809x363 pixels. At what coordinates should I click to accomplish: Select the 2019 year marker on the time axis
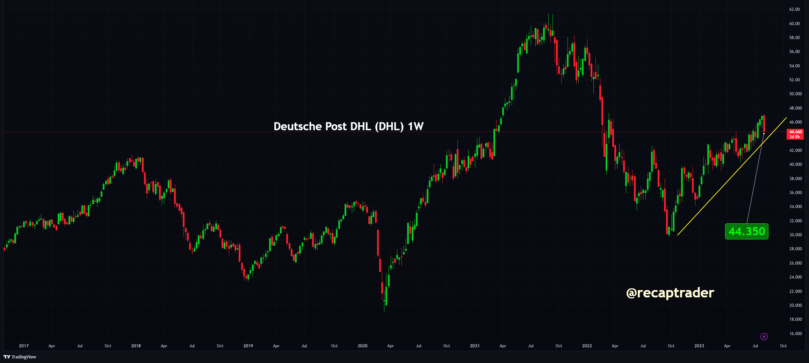pyautogui.click(x=248, y=346)
